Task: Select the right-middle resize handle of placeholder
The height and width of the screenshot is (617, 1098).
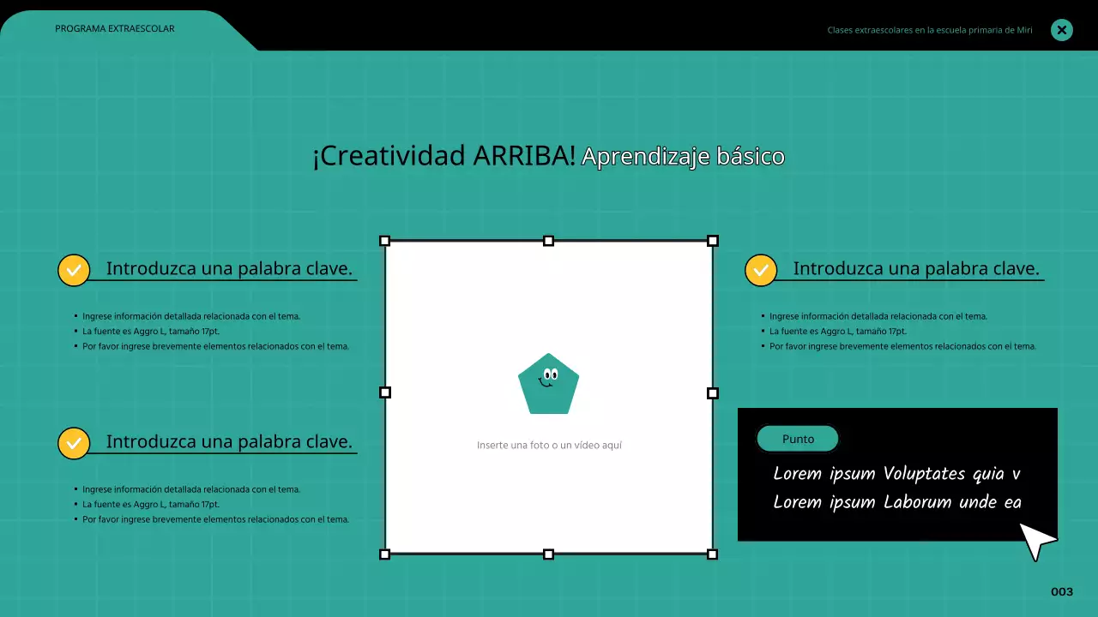Action: 712,392
